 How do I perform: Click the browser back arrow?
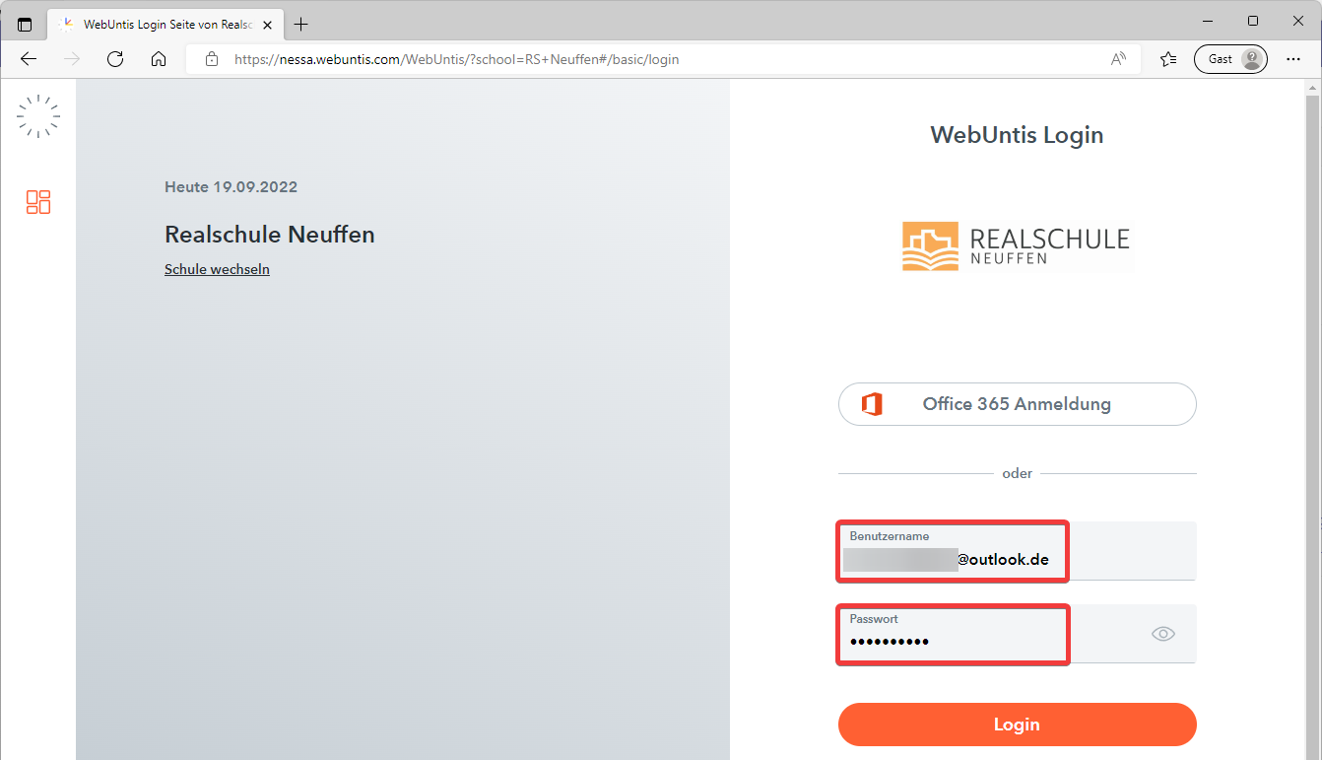pyautogui.click(x=29, y=59)
